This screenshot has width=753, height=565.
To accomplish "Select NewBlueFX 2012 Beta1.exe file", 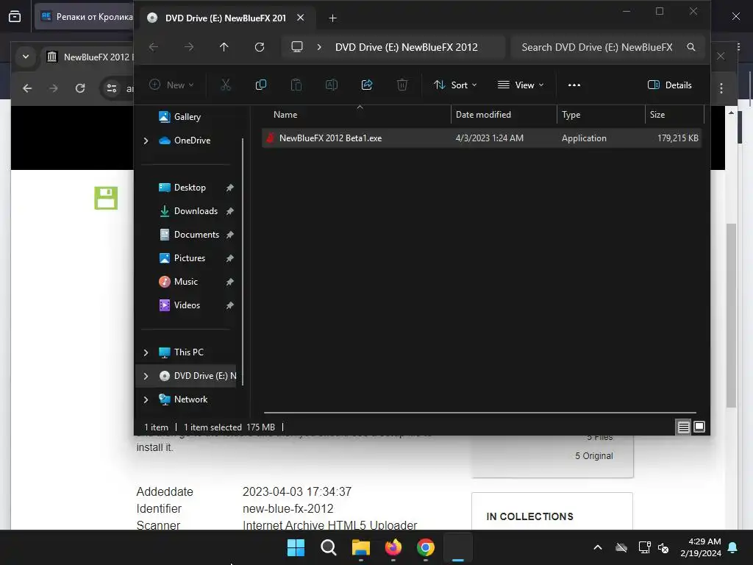I will click(481, 138).
